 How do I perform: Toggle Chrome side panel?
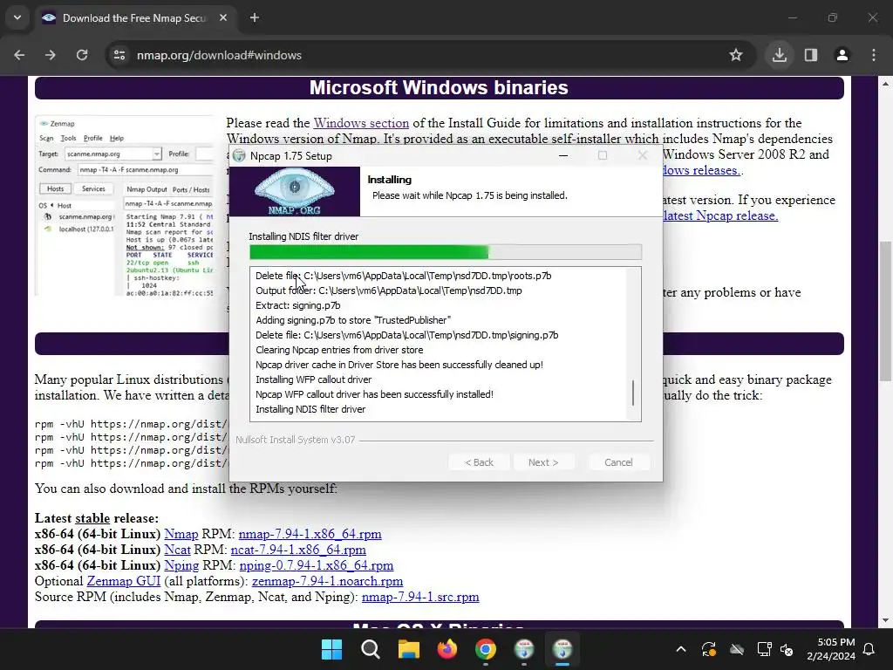tap(811, 55)
